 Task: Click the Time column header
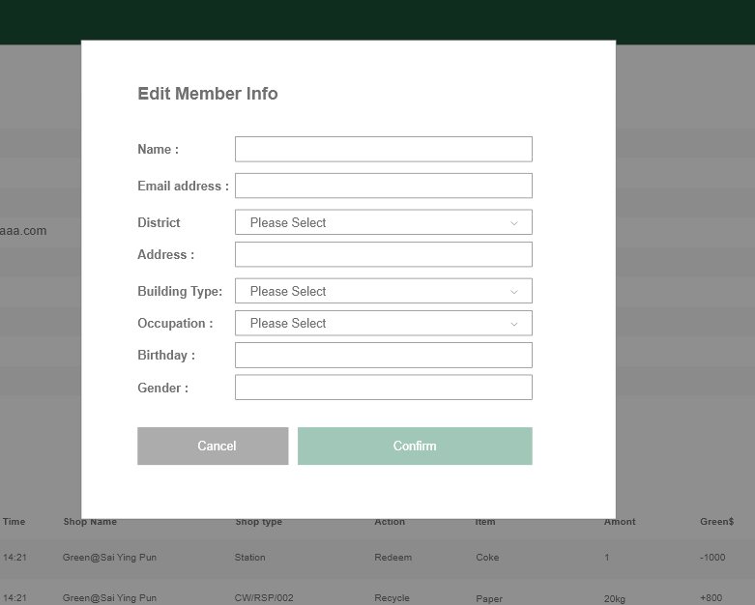(x=14, y=522)
